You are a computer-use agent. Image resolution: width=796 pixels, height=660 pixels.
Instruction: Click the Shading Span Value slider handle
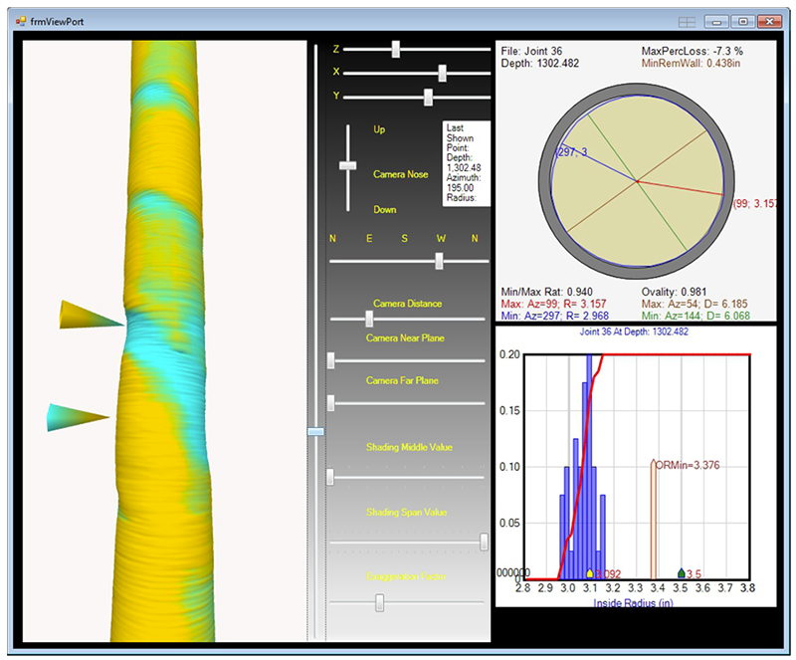click(x=484, y=542)
